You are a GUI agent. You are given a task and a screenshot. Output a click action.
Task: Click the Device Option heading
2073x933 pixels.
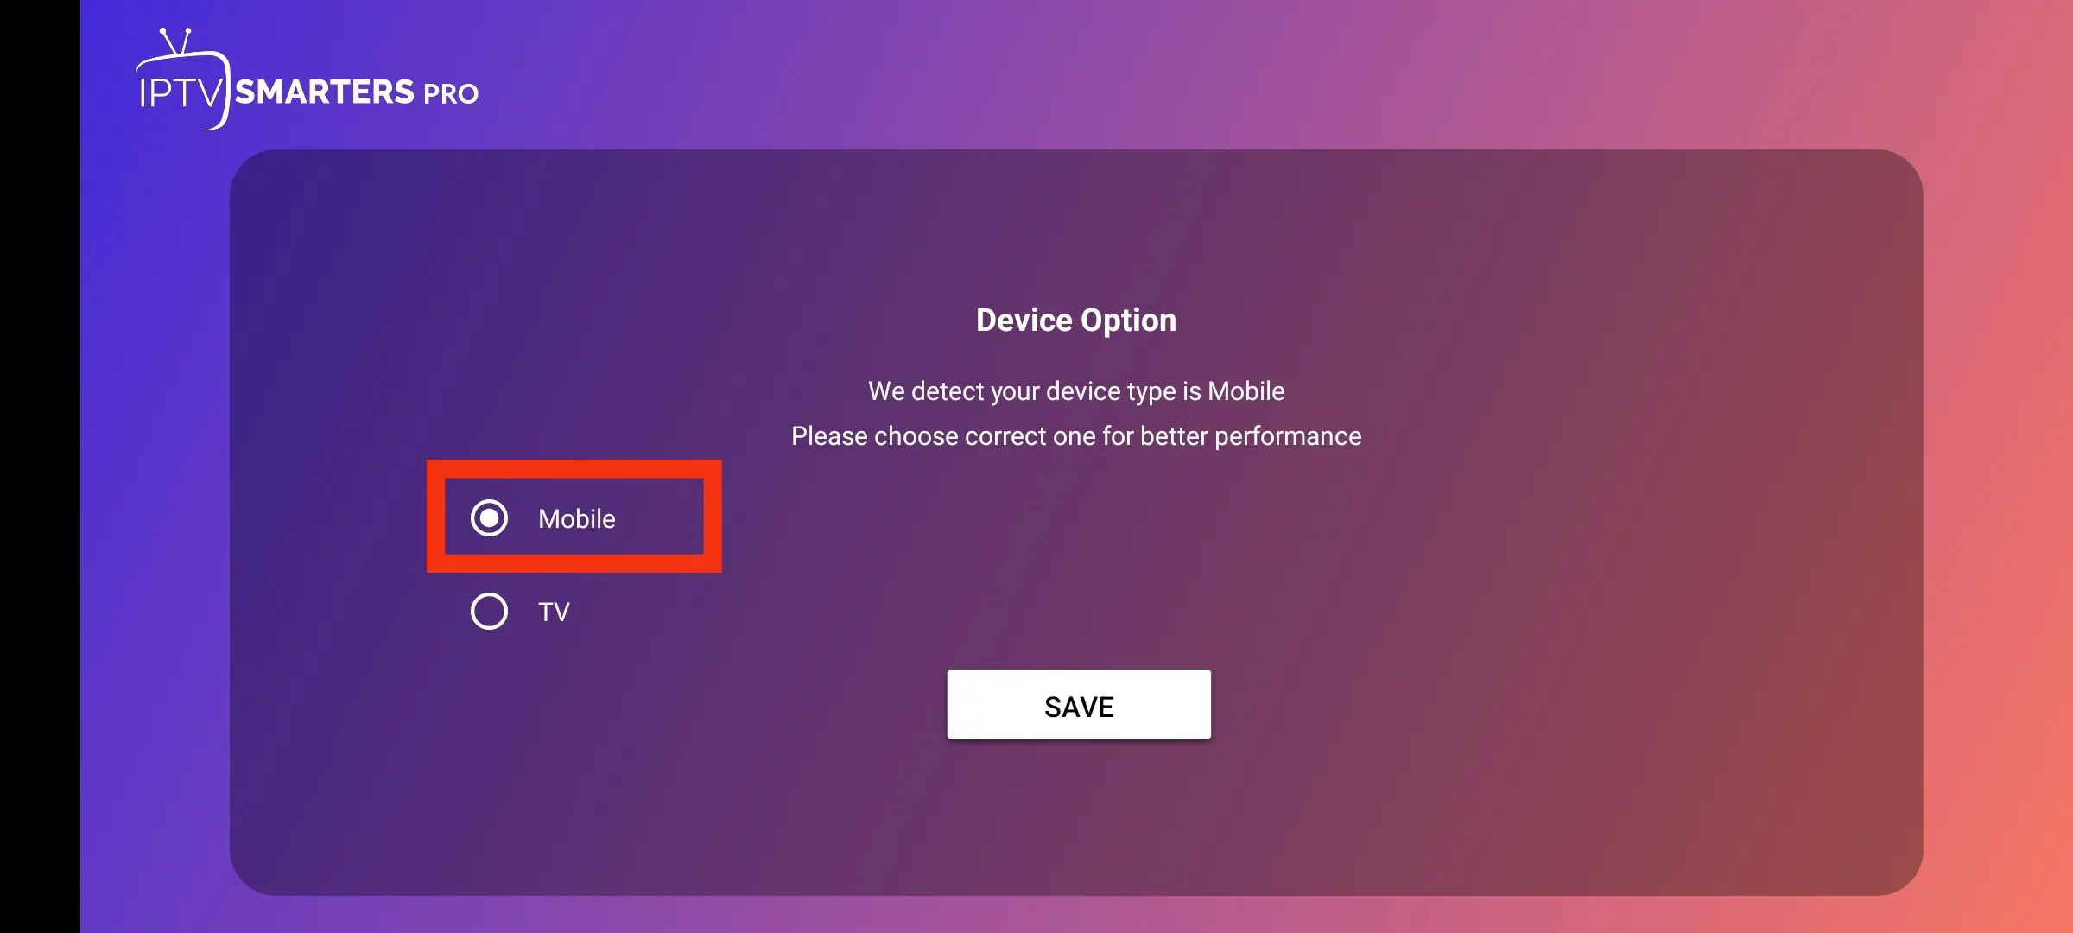1075,319
